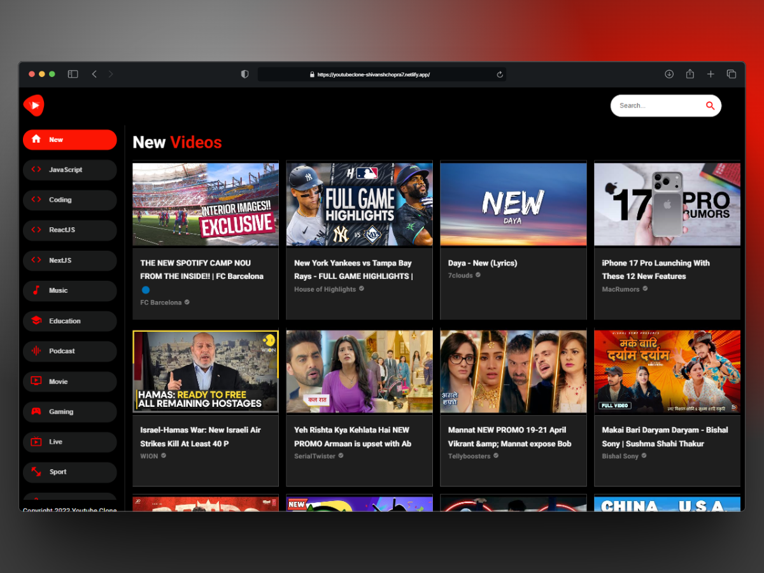Click the code icon beside ReactJS

tap(36, 230)
